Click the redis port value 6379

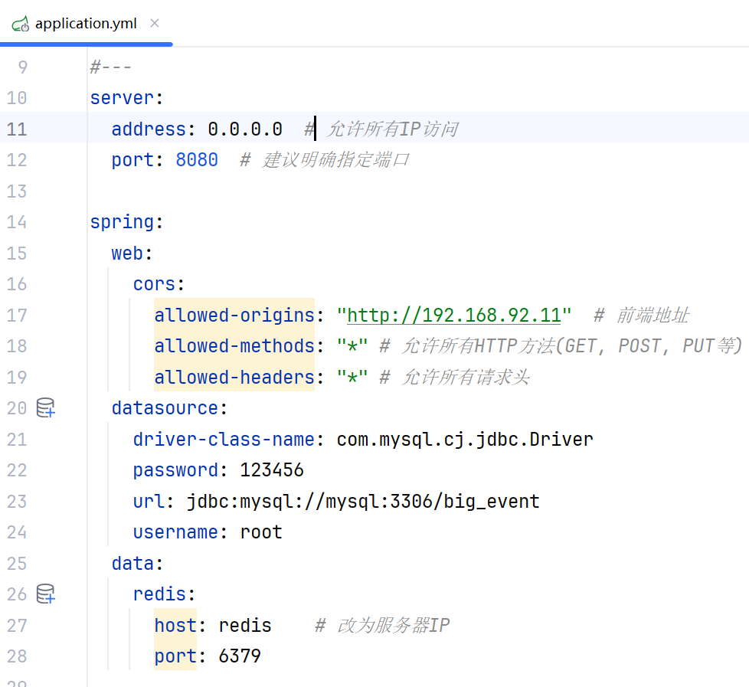[x=240, y=656]
